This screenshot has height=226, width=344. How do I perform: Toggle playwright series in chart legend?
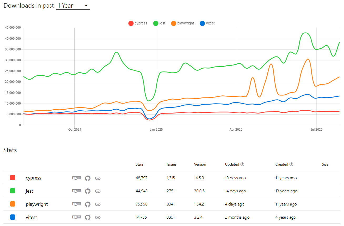coord(182,23)
